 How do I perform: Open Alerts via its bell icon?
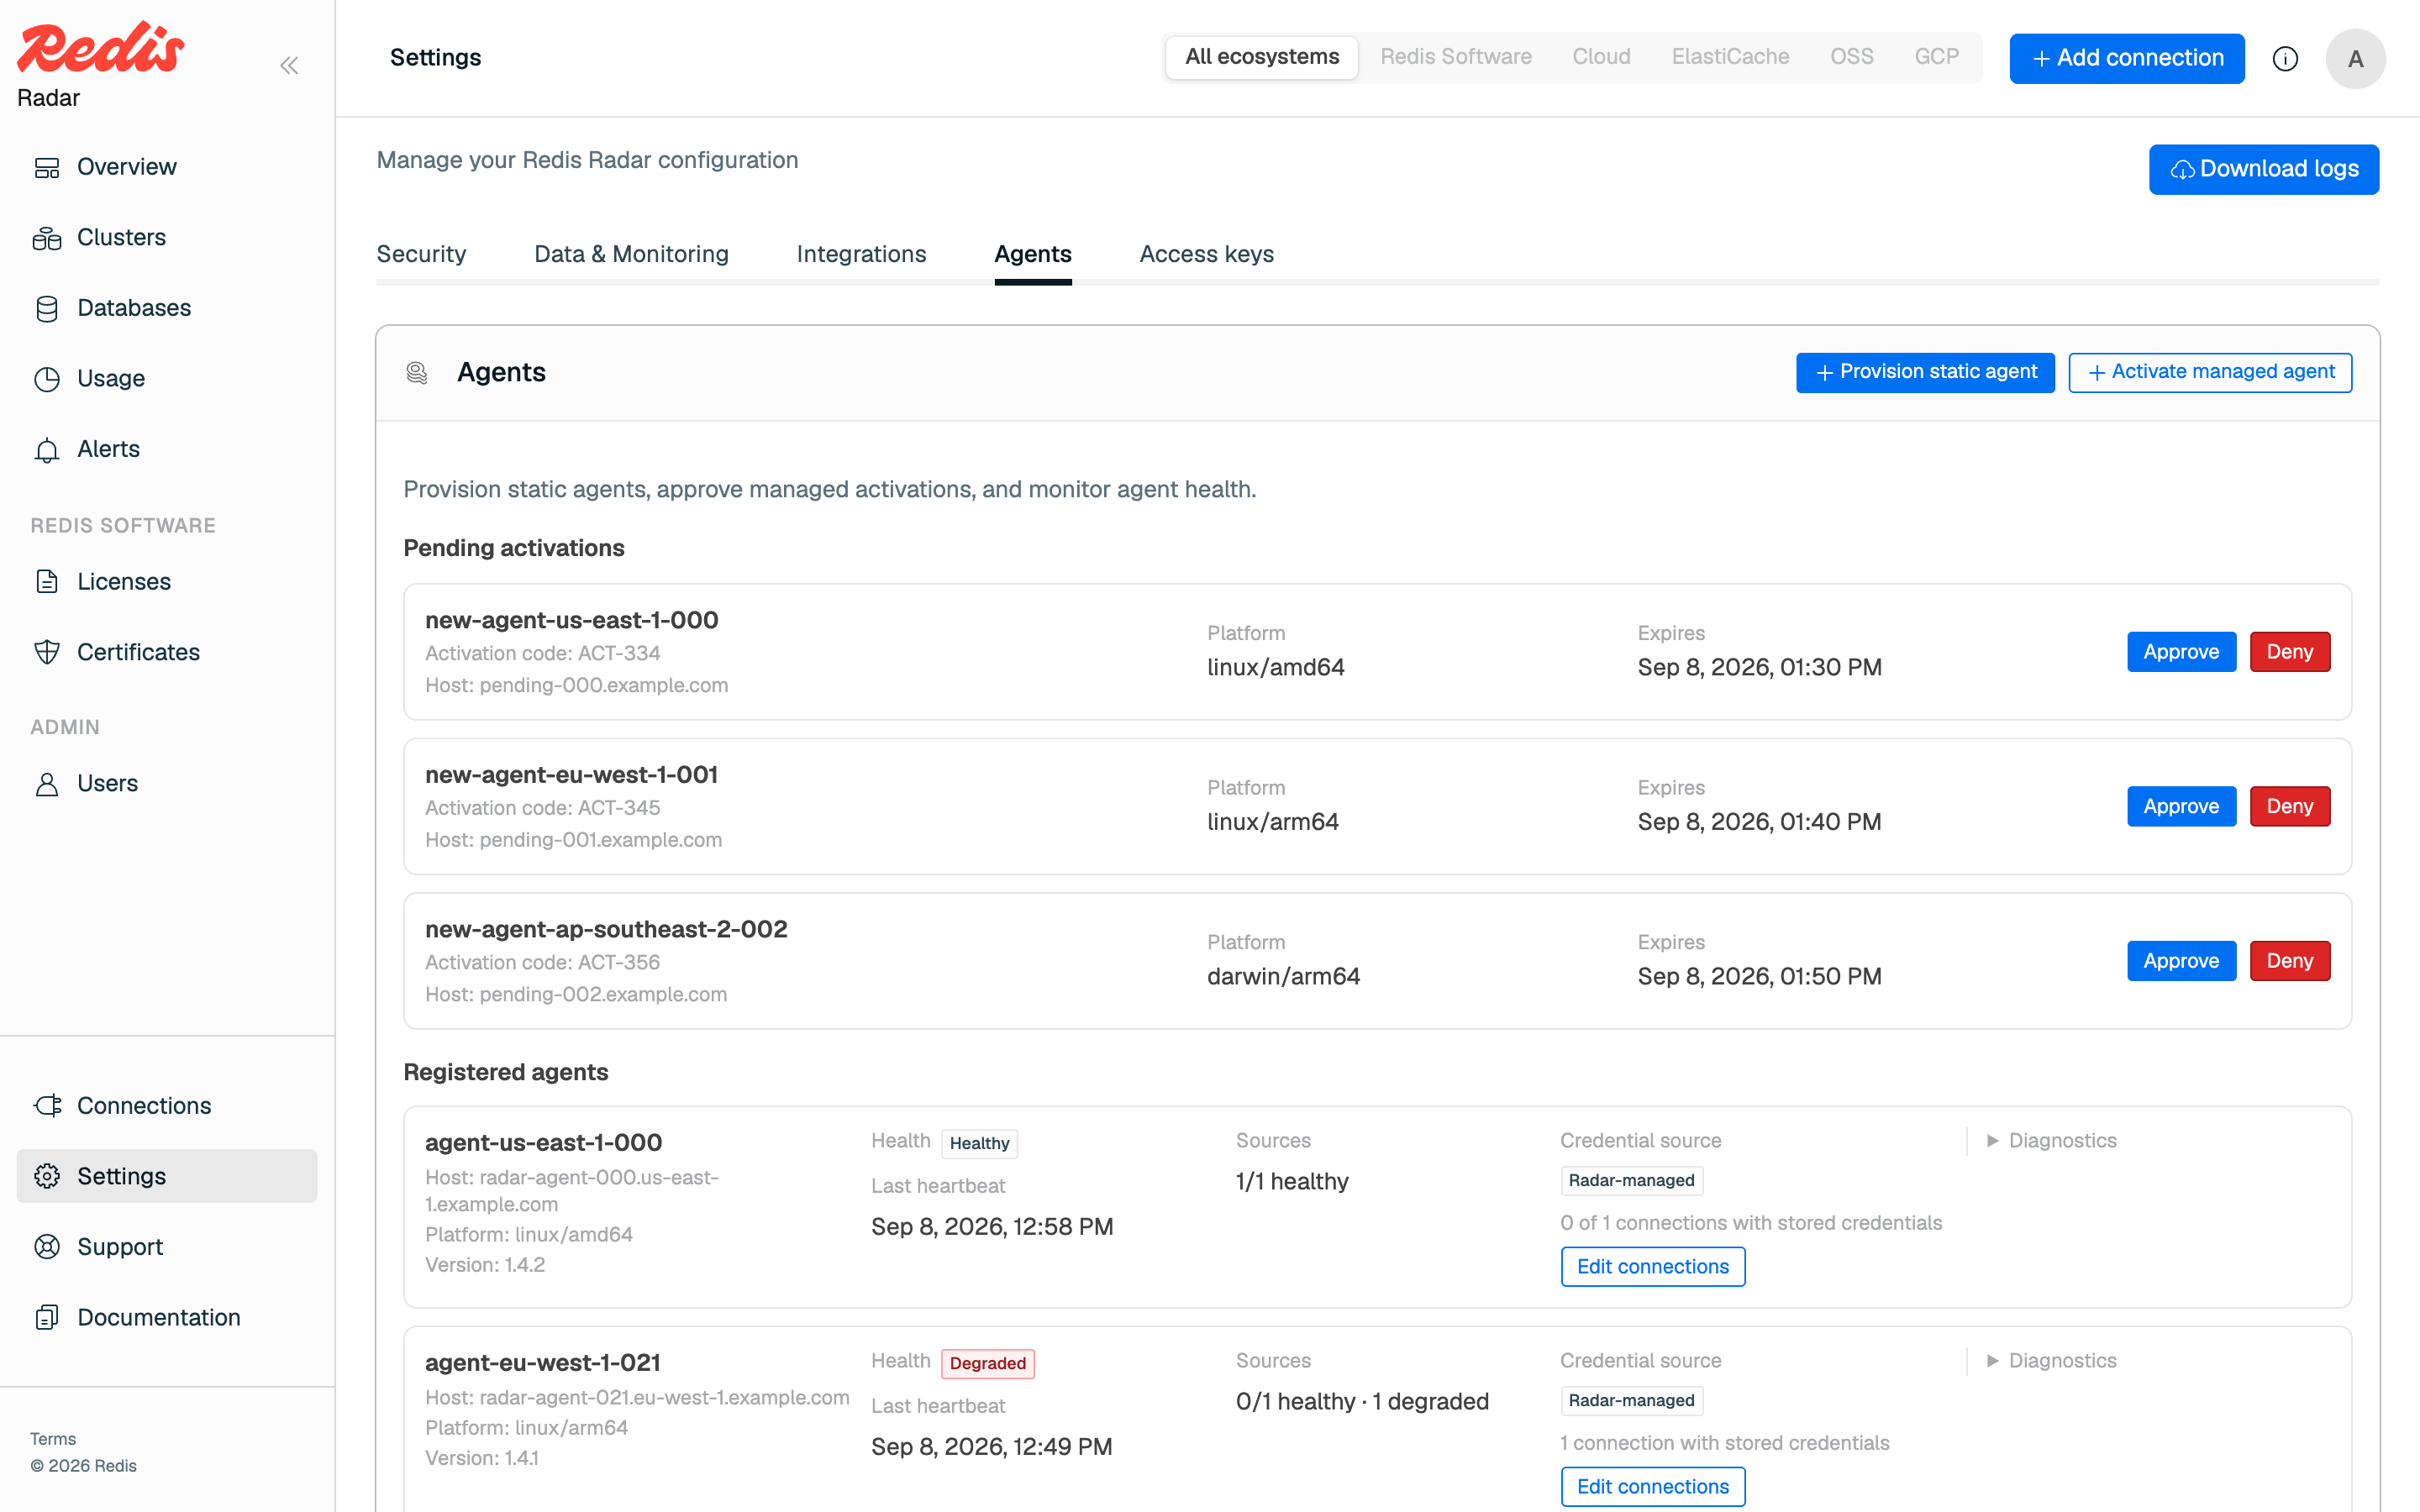click(x=47, y=450)
